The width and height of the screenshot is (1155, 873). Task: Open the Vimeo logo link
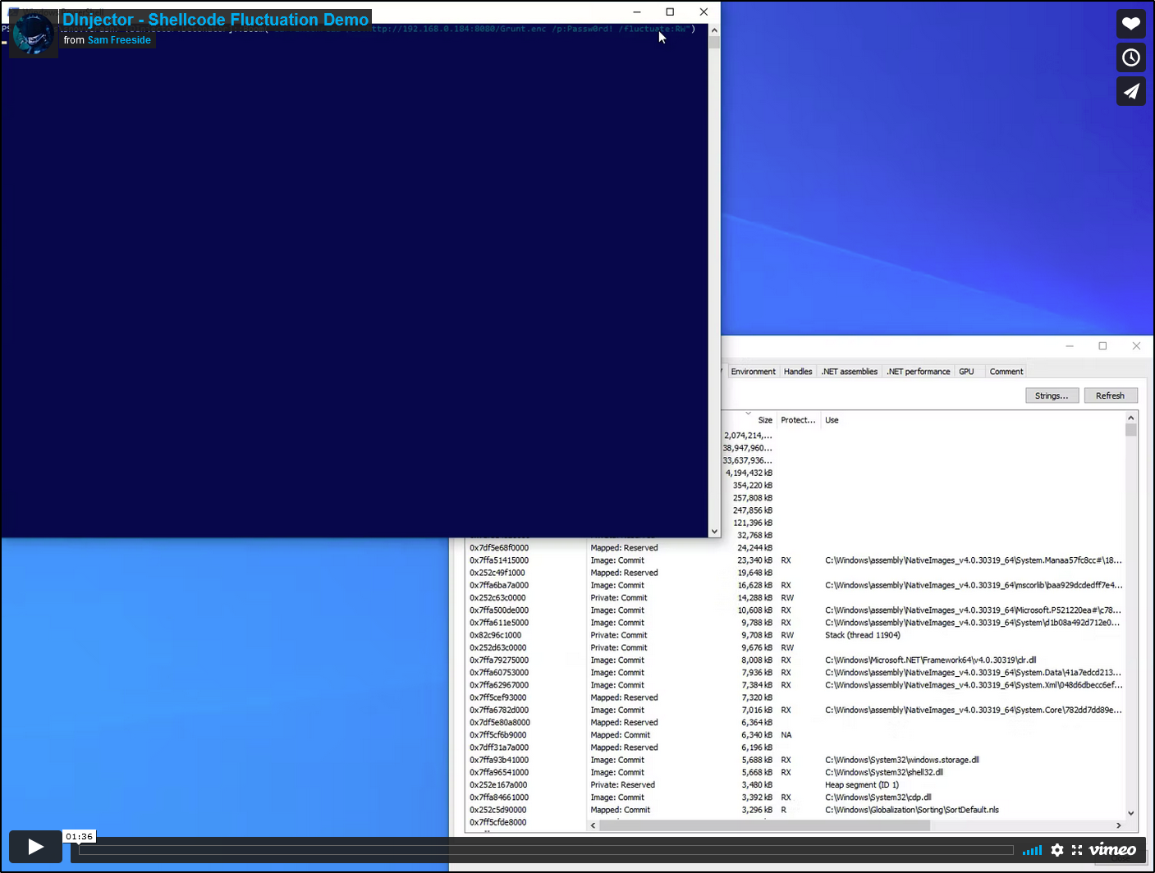coord(1112,850)
